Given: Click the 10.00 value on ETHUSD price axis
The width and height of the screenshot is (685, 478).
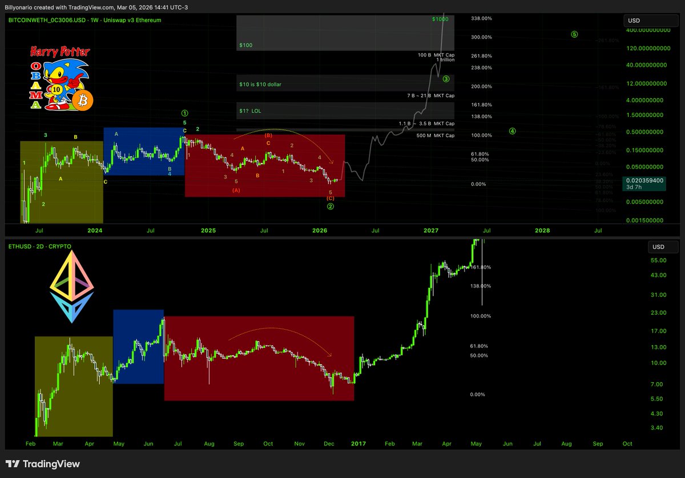Looking at the screenshot, I should point(658,363).
